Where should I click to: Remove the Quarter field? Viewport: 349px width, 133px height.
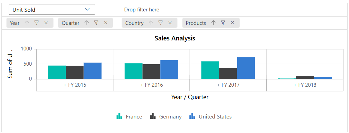point(106,23)
